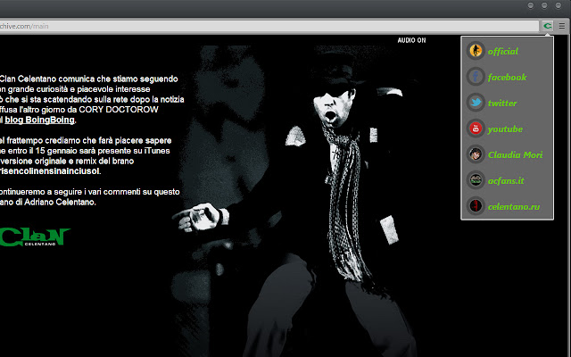Open the browser hamburger menu
The width and height of the screenshot is (571, 357).
(562, 26)
